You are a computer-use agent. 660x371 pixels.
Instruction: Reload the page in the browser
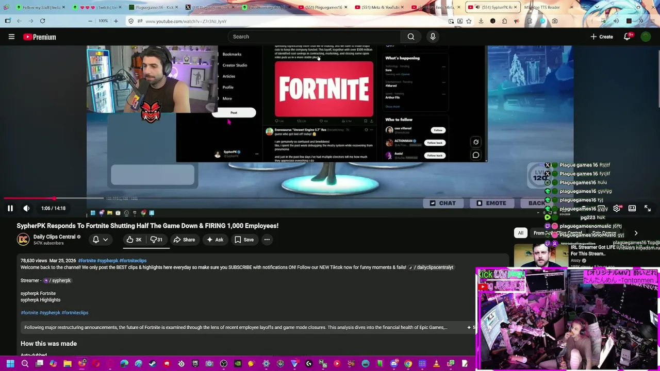(42, 21)
